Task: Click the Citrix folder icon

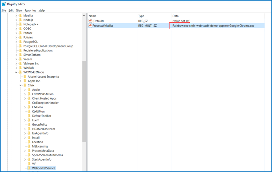Action: tap(24, 85)
